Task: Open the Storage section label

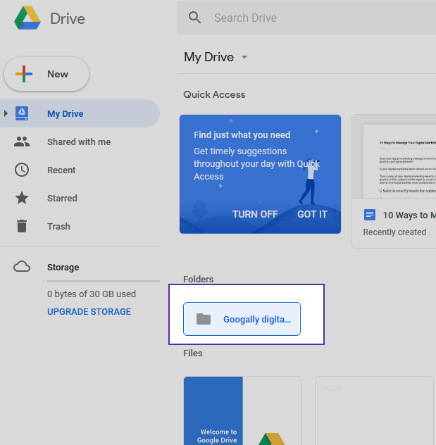Action: click(x=63, y=267)
